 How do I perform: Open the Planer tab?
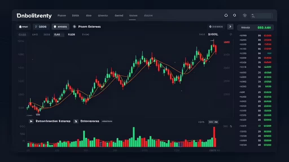62,15
